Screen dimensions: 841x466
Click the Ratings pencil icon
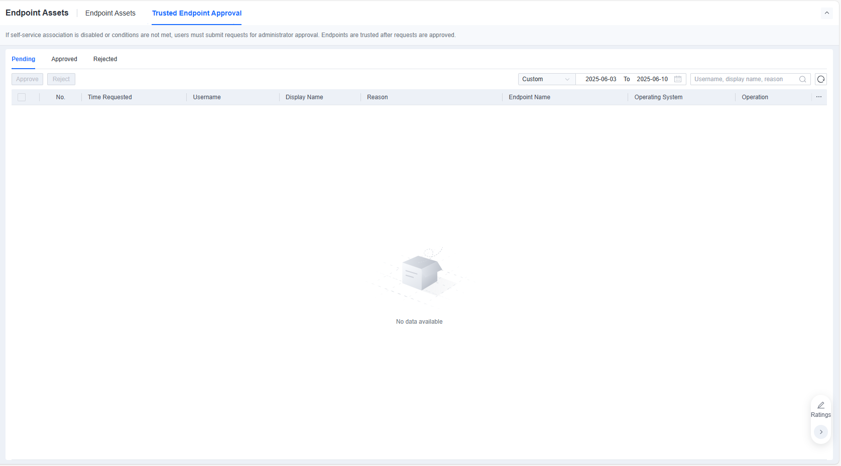point(821,405)
